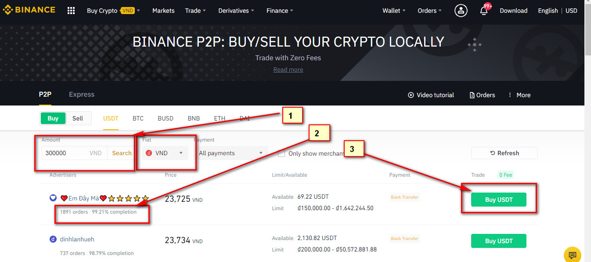
Task: Switch to the BTC tab
Action: pyautogui.click(x=138, y=118)
